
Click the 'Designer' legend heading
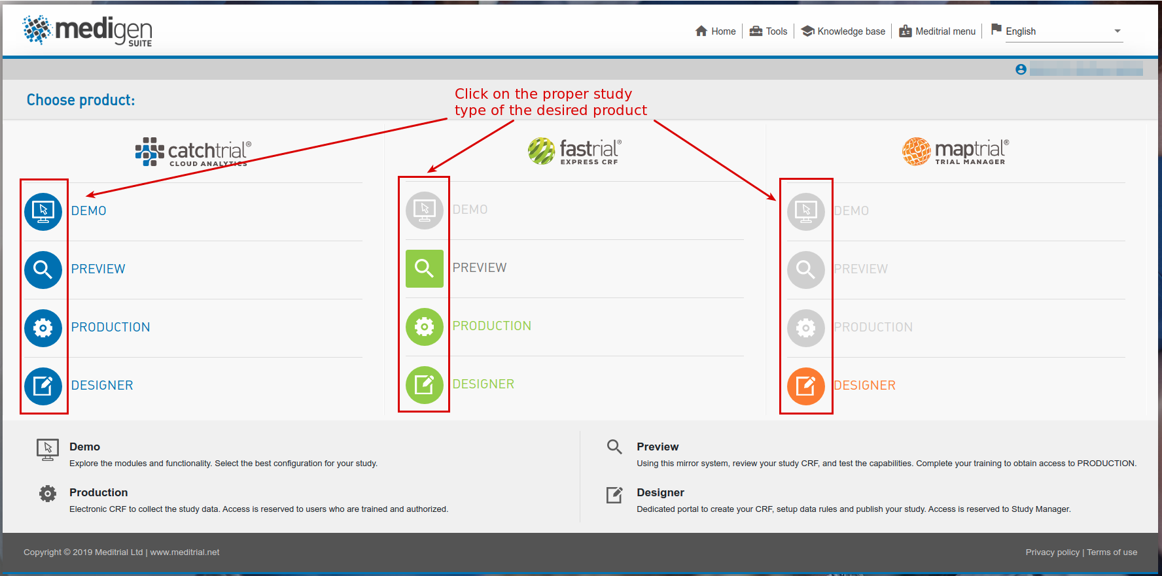click(x=660, y=492)
